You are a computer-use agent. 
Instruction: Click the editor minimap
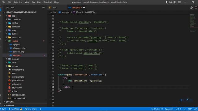pyautogui.click(x=193, y=23)
